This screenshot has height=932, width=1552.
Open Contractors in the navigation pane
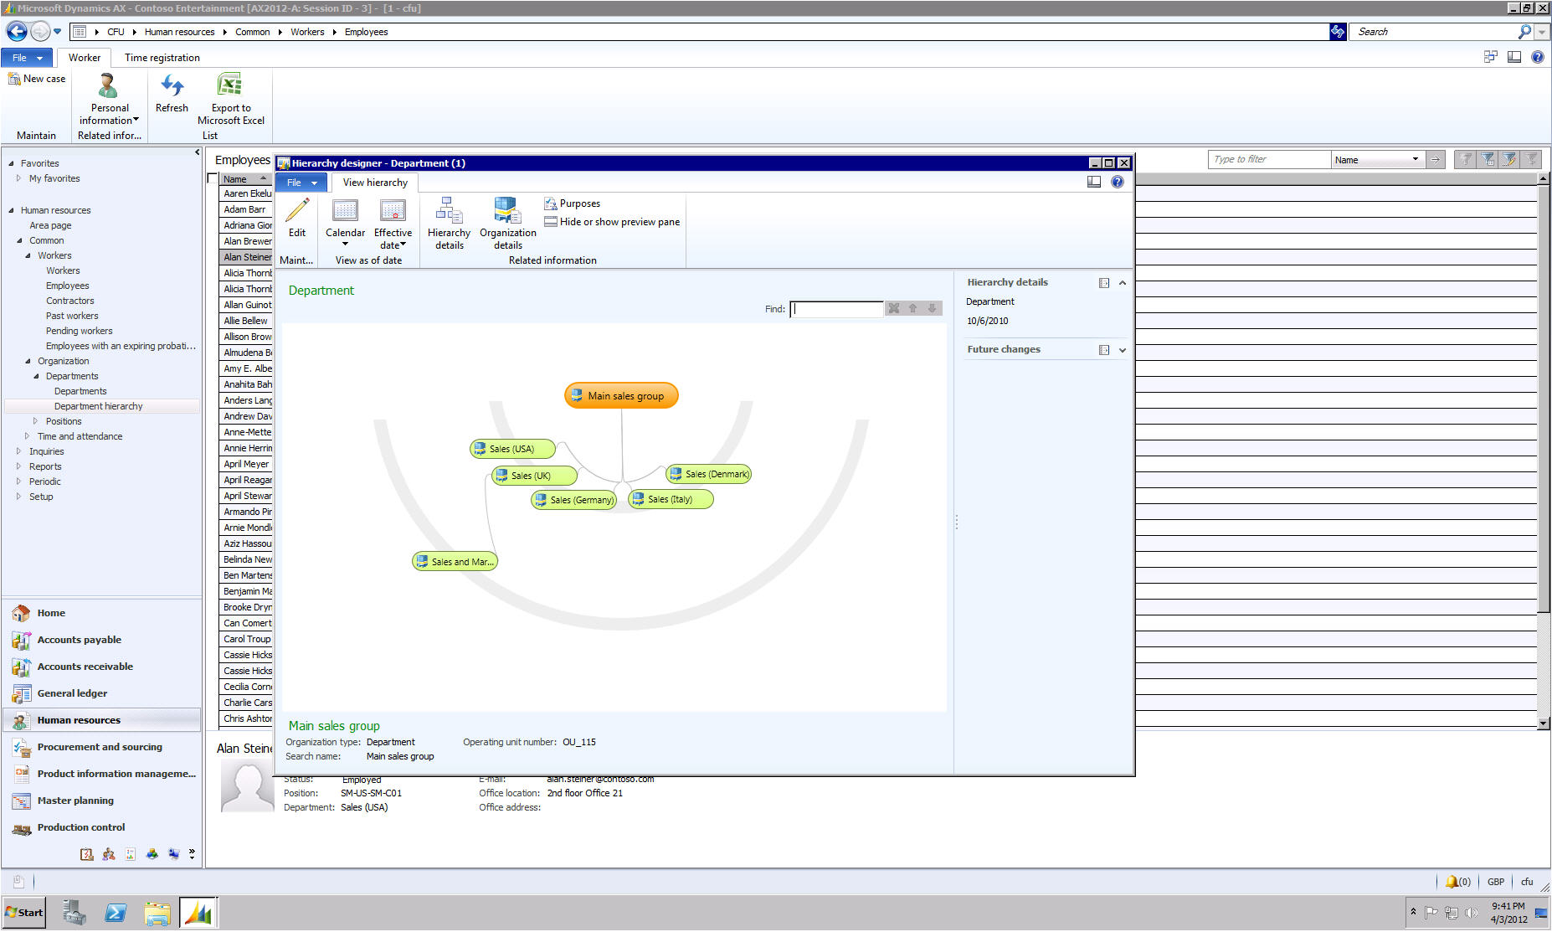tap(70, 301)
